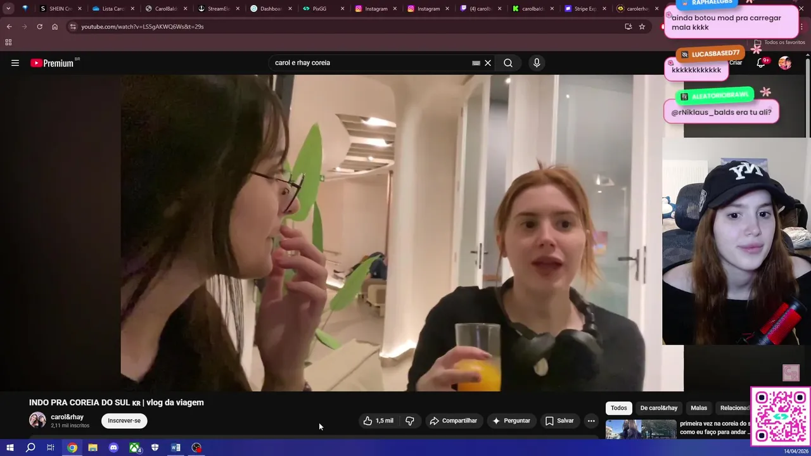Open the YouTube guide hamburger menu
Screen dimensions: 811x456
[x=15, y=63]
